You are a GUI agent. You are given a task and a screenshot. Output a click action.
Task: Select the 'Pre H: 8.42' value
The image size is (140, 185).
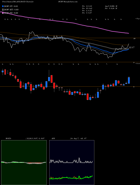pos(87,8)
